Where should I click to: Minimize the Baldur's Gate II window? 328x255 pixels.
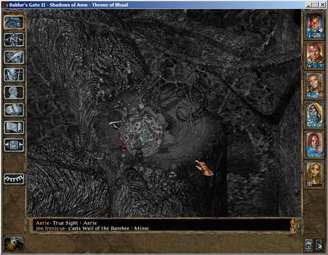pos(308,5)
